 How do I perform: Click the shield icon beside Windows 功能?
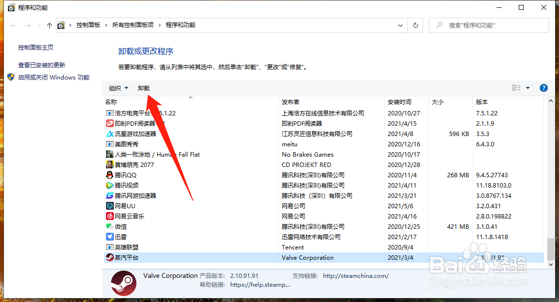(x=10, y=77)
